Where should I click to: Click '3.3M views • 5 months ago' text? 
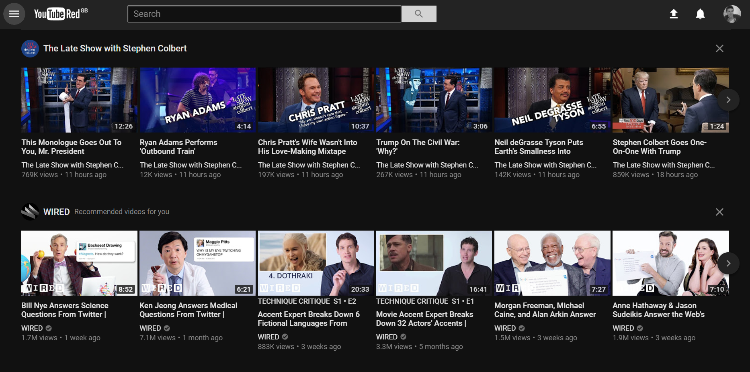(420, 347)
